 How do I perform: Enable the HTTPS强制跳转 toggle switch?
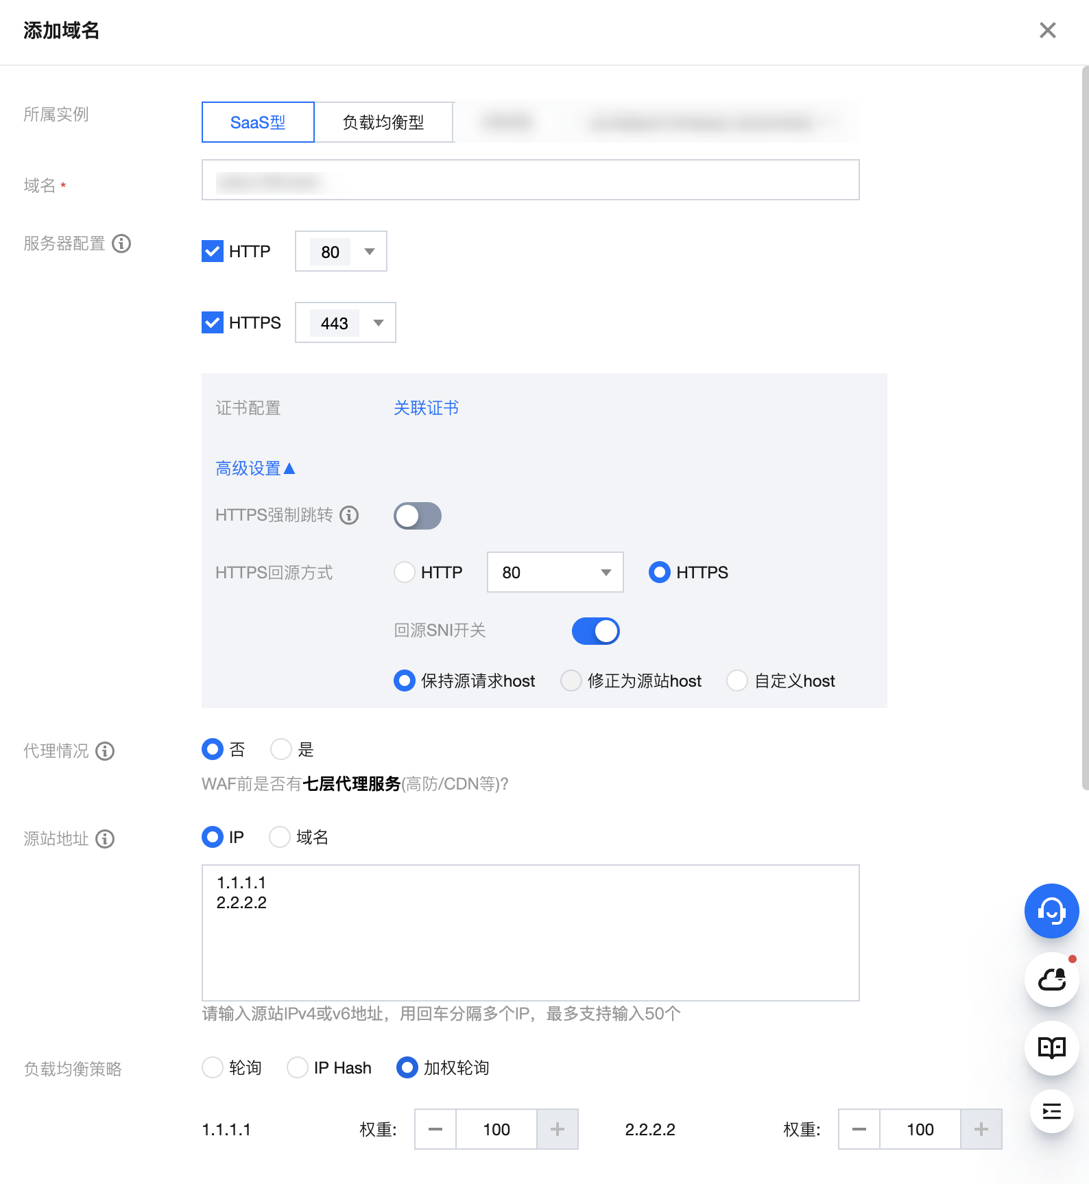pos(417,516)
